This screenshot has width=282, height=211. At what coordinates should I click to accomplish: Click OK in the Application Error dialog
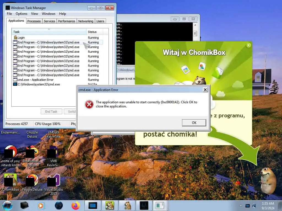(194, 123)
